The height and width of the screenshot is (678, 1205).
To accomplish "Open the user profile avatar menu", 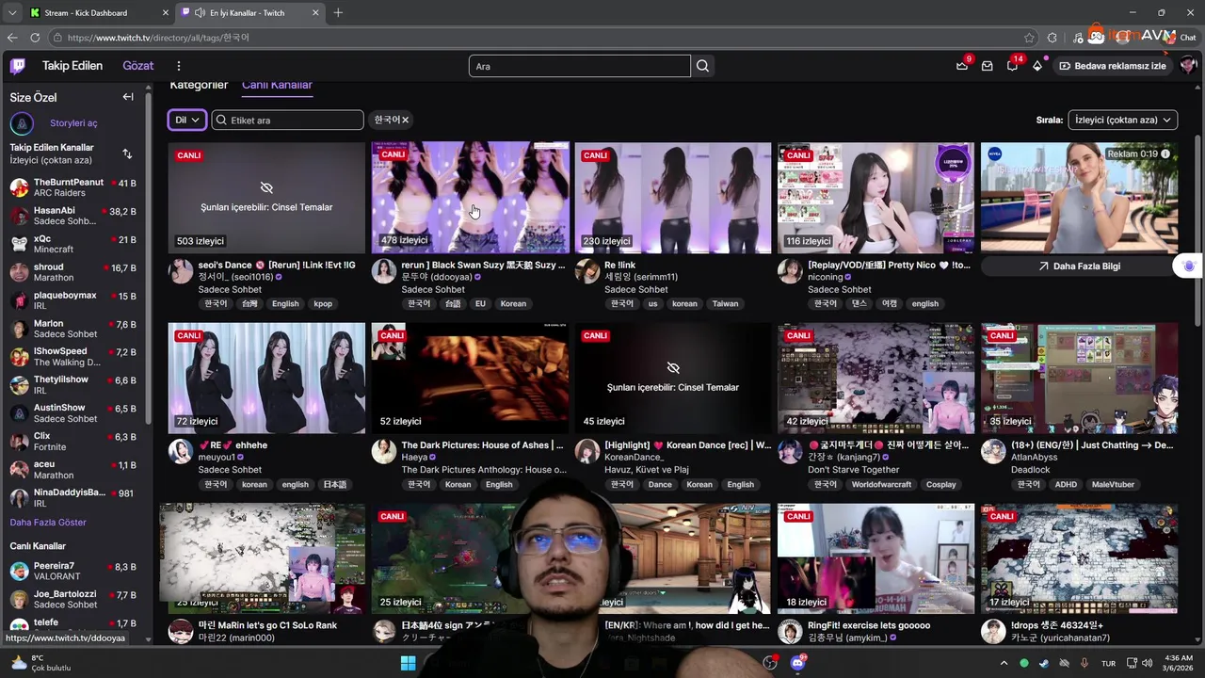I will (1187, 66).
